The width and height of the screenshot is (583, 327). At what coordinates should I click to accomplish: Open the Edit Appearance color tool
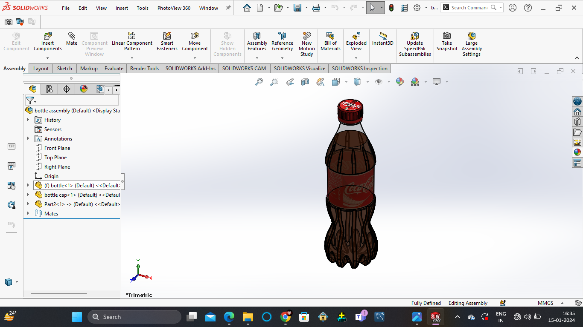click(400, 82)
